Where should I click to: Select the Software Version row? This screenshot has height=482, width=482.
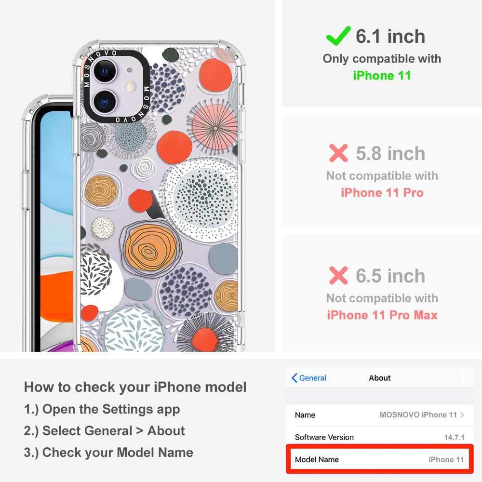click(380, 437)
